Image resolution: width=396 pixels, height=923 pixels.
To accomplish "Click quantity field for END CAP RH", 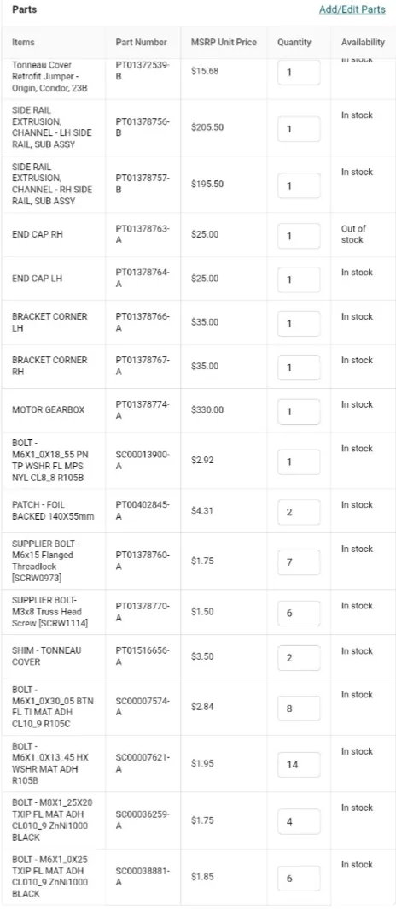I will pyautogui.click(x=299, y=236).
